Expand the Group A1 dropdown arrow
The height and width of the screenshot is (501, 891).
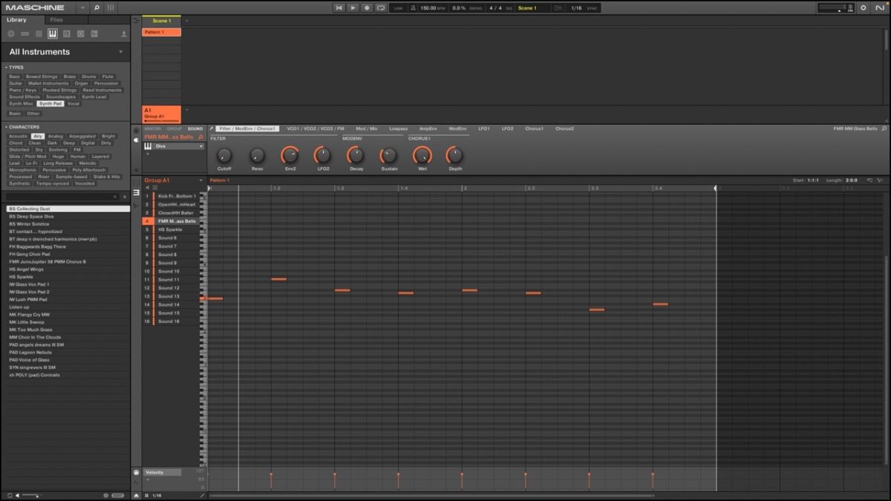point(200,180)
